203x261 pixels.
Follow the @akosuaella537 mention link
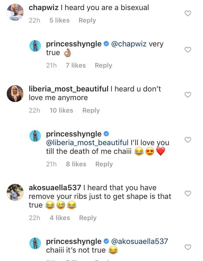coord(139,241)
